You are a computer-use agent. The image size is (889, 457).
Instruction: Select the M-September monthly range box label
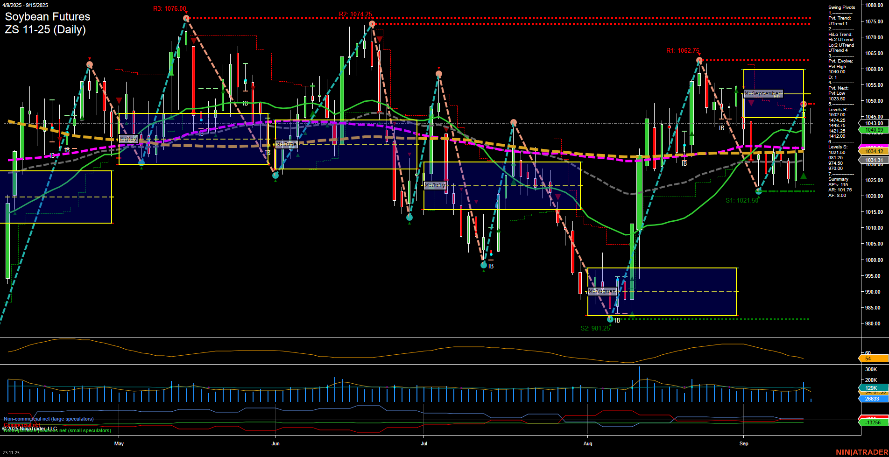click(763, 94)
